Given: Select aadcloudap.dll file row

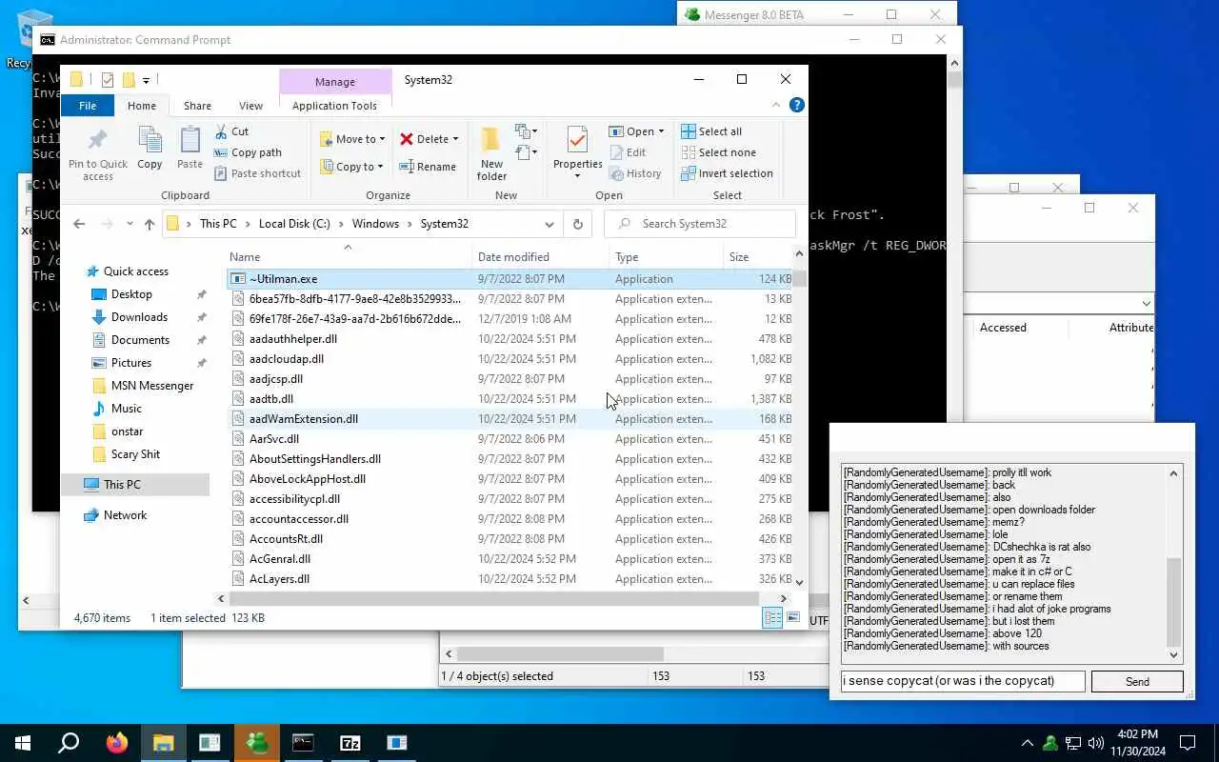Looking at the screenshot, I should click(510, 359).
